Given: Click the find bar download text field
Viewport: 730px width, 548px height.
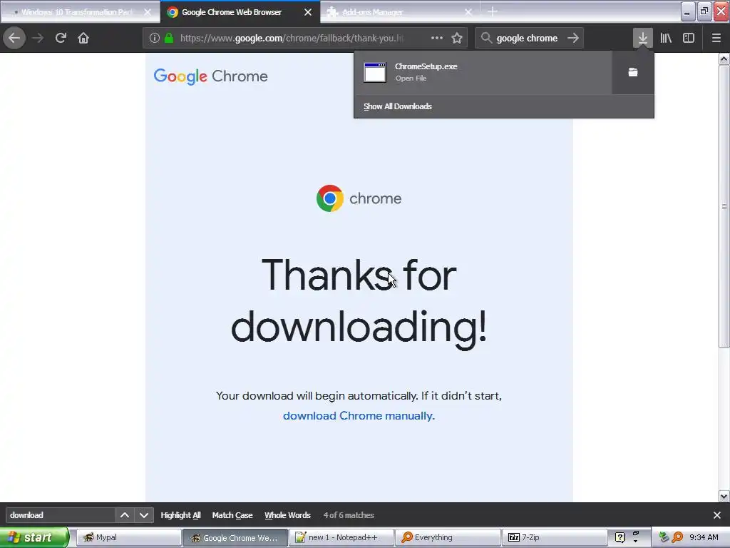Looking at the screenshot, I should point(61,515).
